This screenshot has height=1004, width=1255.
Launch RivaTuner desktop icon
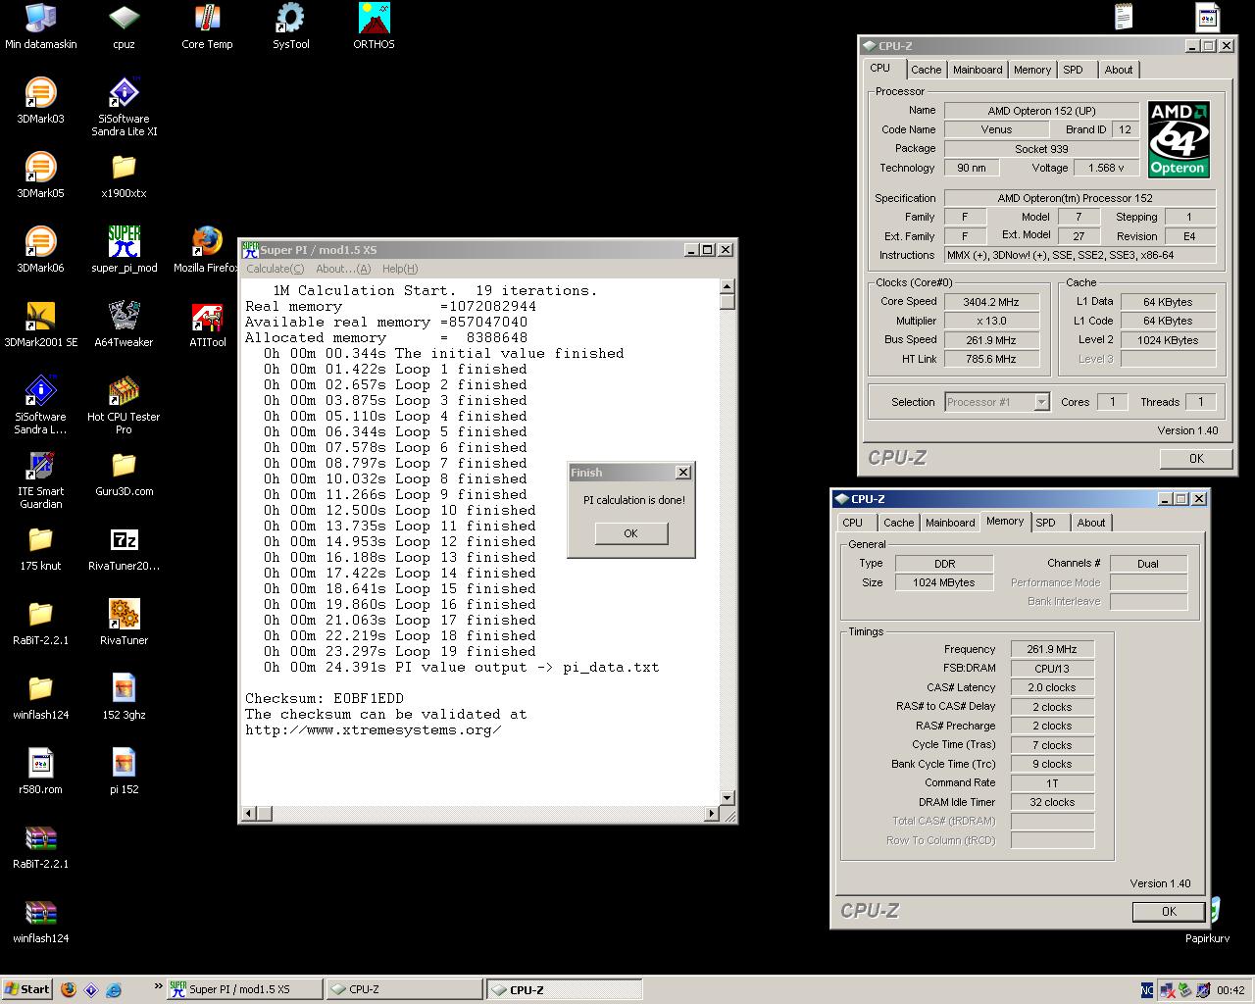pyautogui.click(x=124, y=622)
